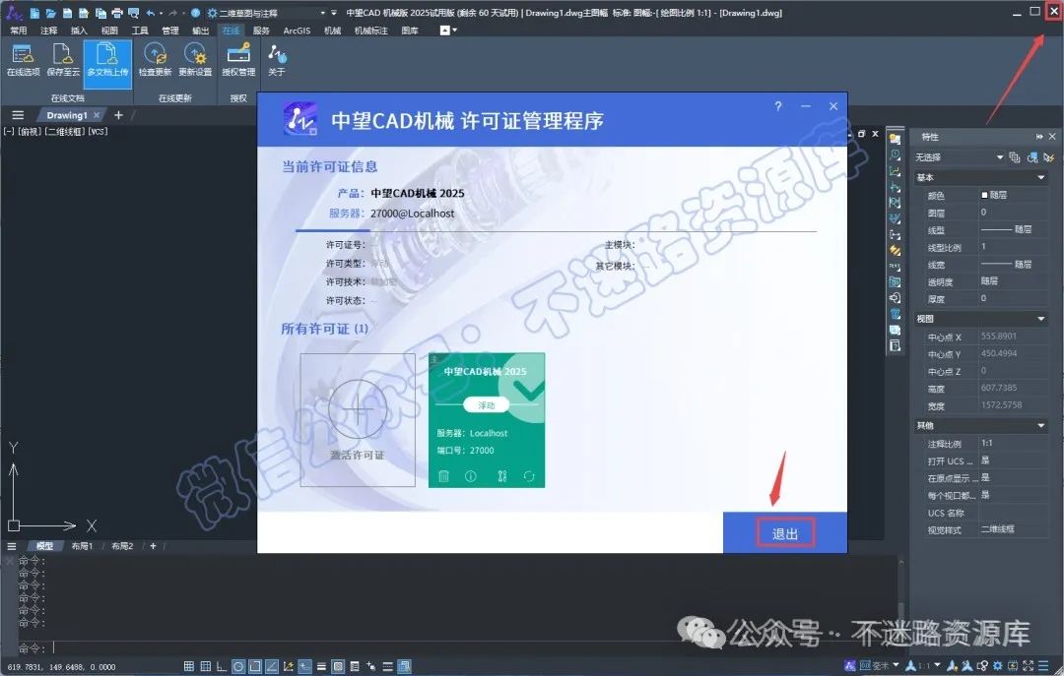Image resolution: width=1064 pixels, height=676 pixels.
Task: Toggle ortho mode in the status bar
Action: coord(222,666)
